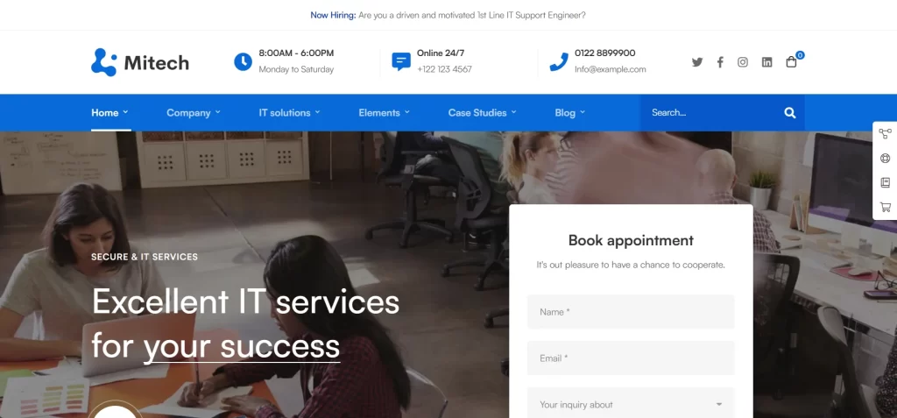Click the Name input field
The height and width of the screenshot is (418, 897).
[x=631, y=312]
